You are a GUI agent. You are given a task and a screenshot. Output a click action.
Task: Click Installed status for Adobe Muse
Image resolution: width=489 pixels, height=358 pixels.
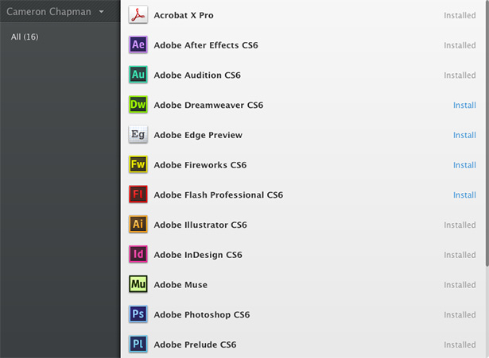tap(460, 284)
